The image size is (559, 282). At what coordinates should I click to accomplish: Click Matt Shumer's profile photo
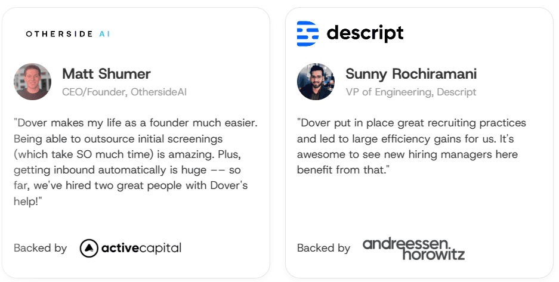point(32,82)
